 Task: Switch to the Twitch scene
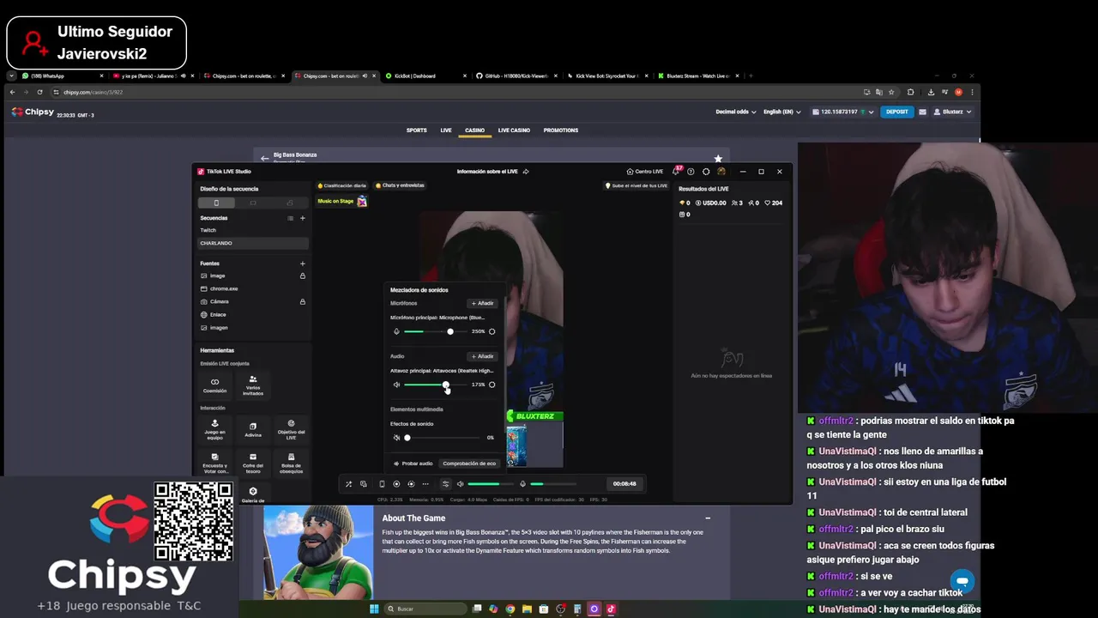pyautogui.click(x=252, y=230)
